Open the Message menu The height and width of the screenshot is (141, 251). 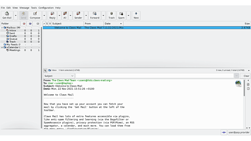point(24,8)
